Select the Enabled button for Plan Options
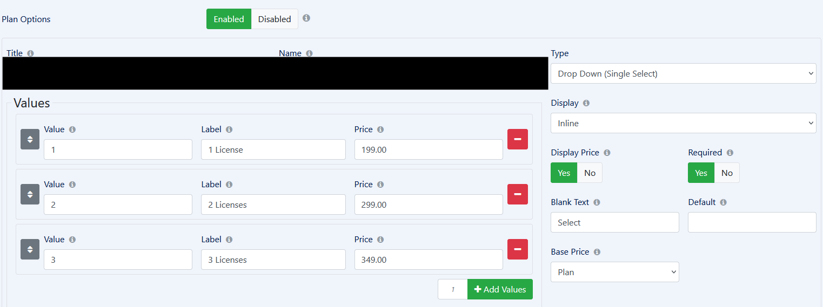The width and height of the screenshot is (823, 307). (229, 19)
